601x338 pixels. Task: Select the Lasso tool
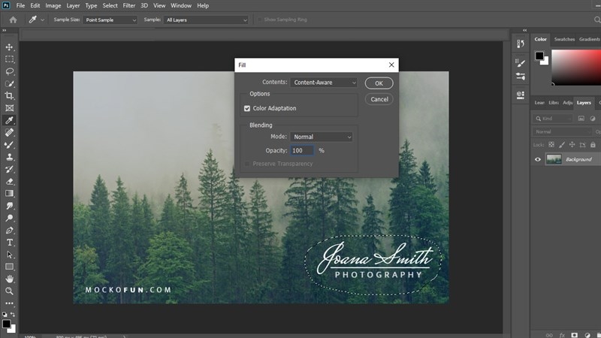tap(10, 71)
